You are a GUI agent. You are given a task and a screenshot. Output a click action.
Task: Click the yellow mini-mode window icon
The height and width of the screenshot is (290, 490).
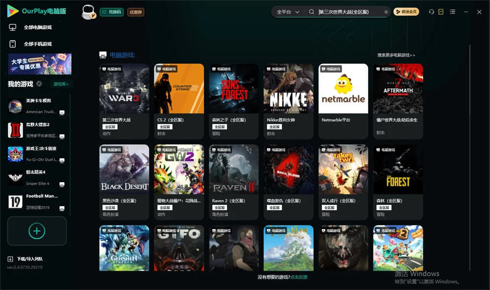[441, 12]
